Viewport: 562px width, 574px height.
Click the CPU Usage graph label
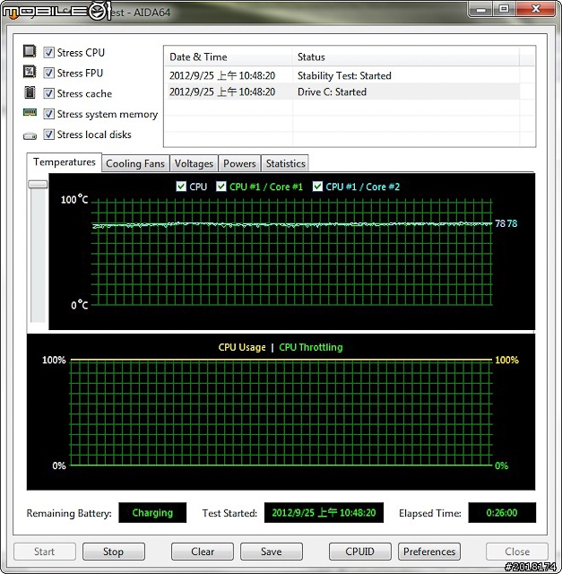pyautogui.click(x=242, y=347)
